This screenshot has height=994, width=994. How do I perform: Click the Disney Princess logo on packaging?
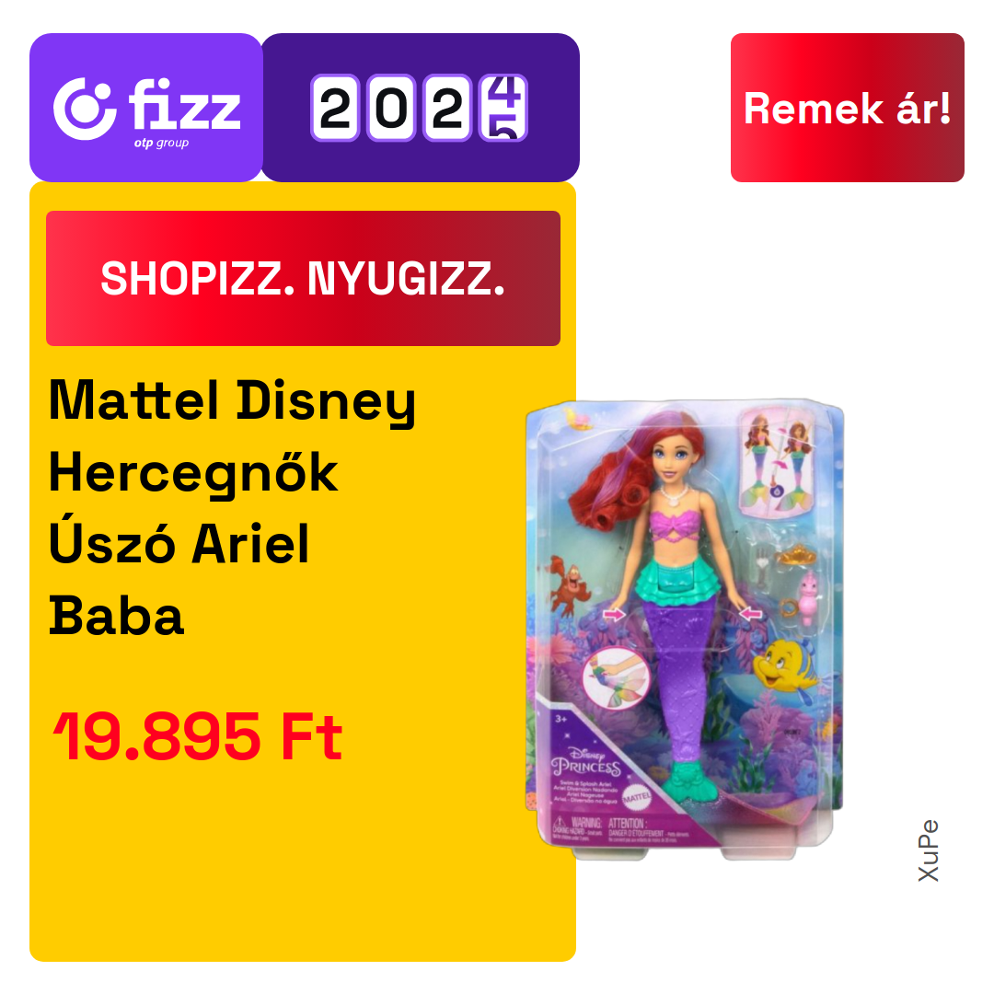click(x=585, y=763)
